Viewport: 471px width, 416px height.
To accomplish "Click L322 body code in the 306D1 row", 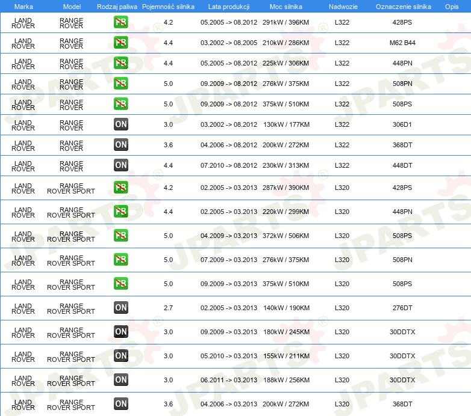I will [x=342, y=124].
